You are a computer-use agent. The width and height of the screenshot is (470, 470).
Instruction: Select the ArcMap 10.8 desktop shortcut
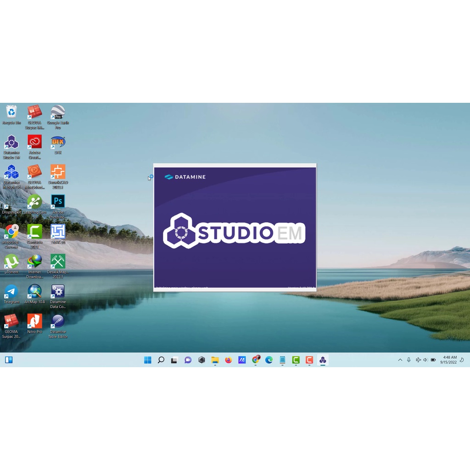coord(34,294)
